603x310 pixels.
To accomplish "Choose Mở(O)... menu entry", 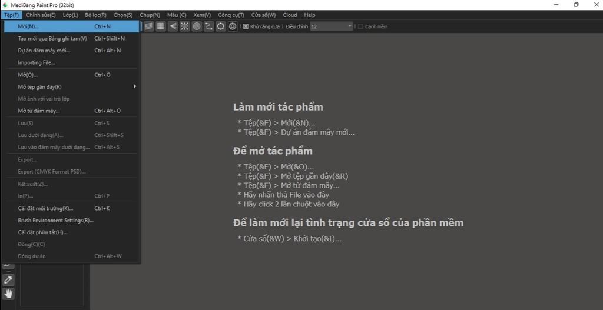I will pyautogui.click(x=71, y=75).
